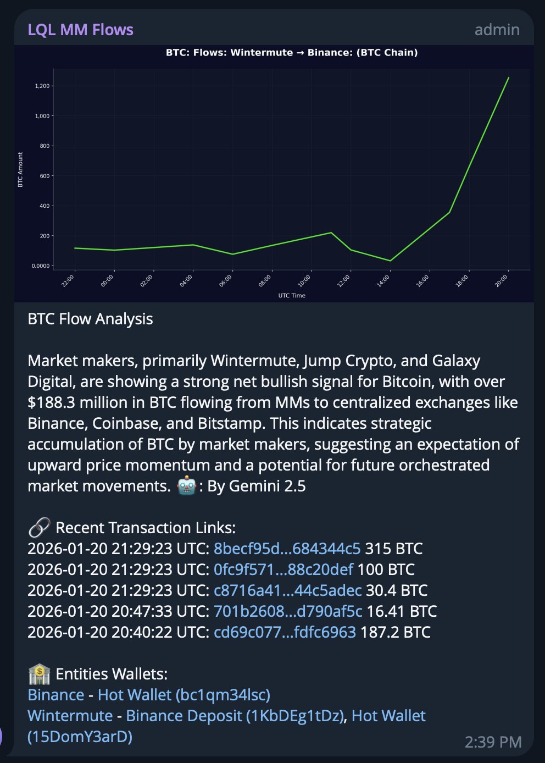Click the BTC Flow Analysis heading text
545x763 pixels.
pos(91,319)
